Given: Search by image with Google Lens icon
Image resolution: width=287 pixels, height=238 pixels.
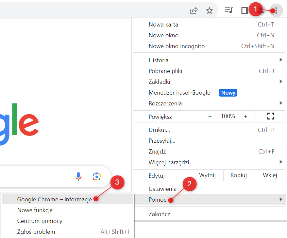Looking at the screenshot, I should [96, 176].
